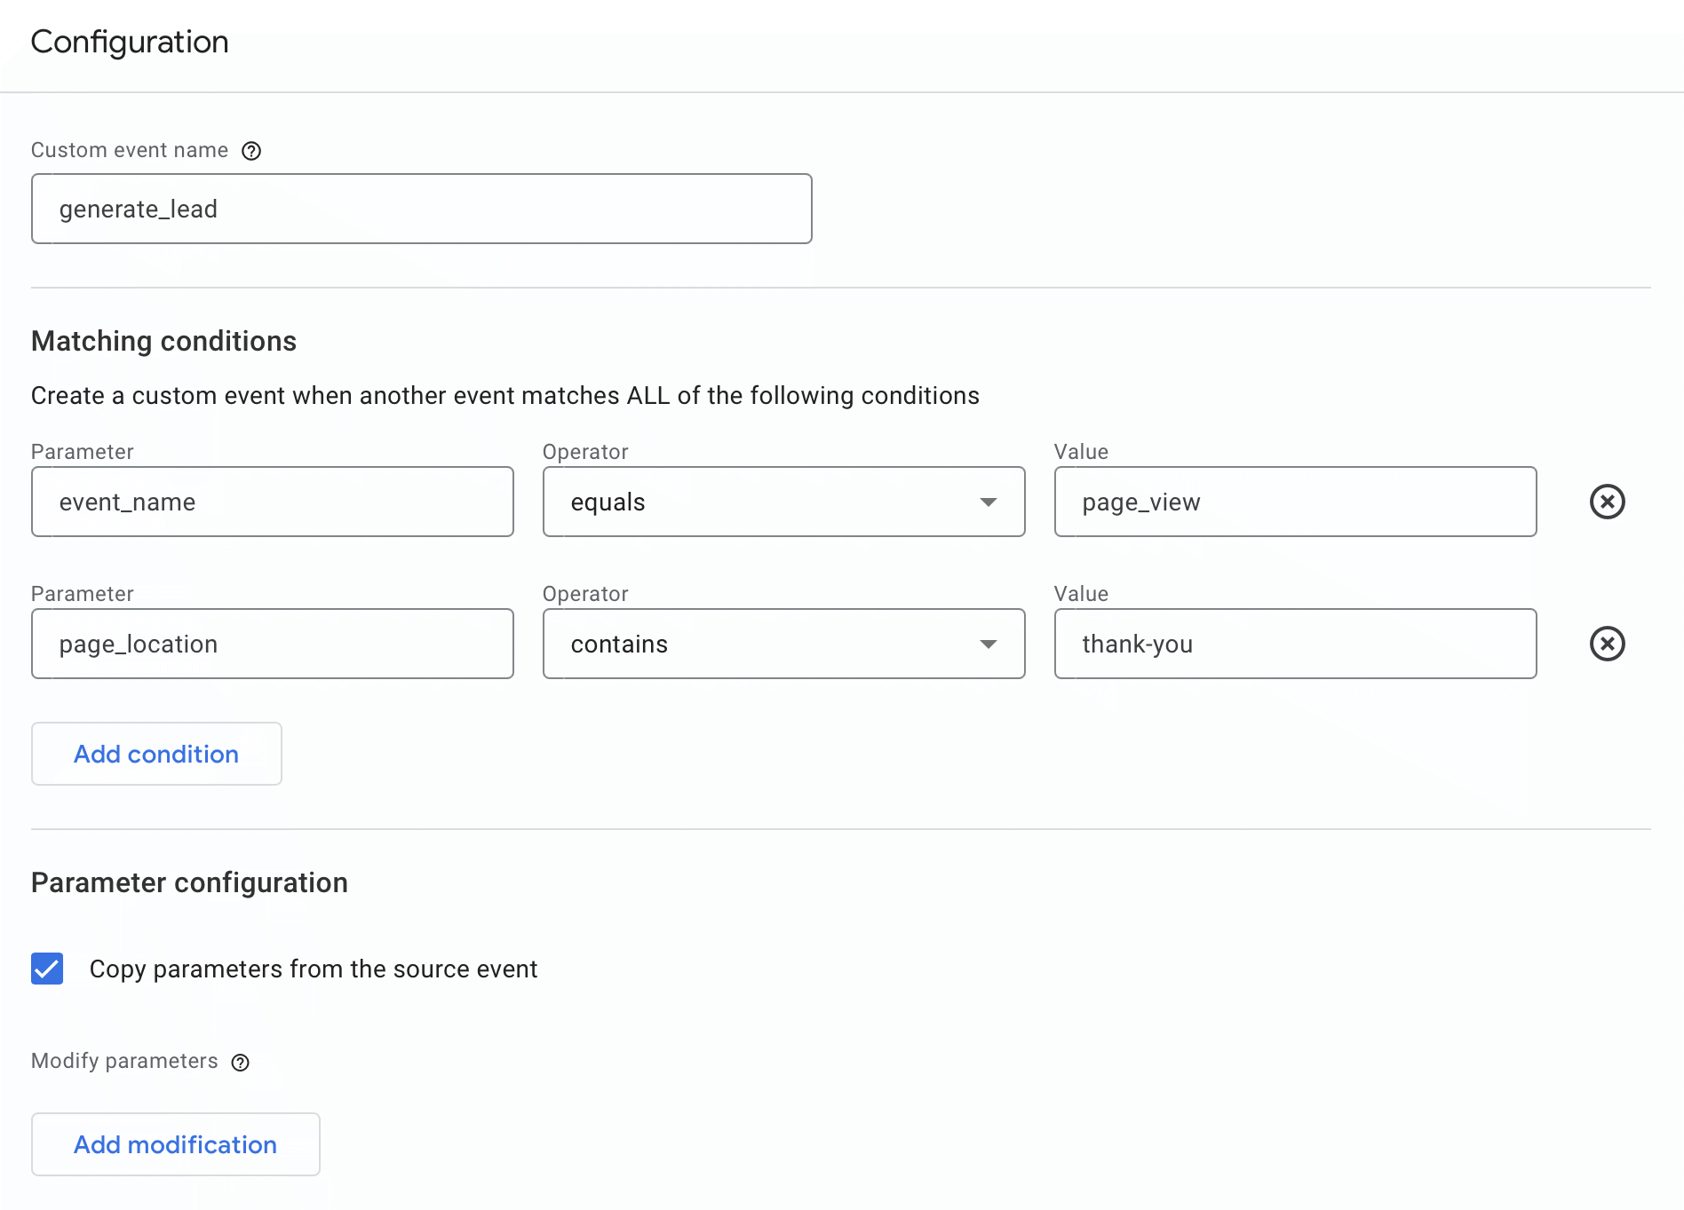The image size is (1684, 1210).
Task: Click Add modification
Action: coord(175,1144)
